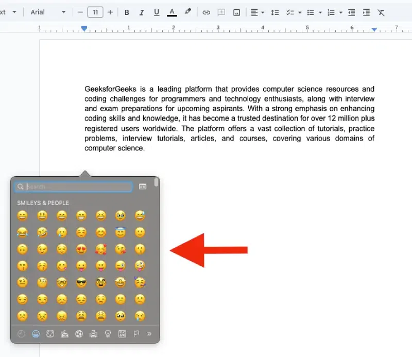Insert the monocle face emoji
The width and height of the screenshot is (412, 357).
42,283
